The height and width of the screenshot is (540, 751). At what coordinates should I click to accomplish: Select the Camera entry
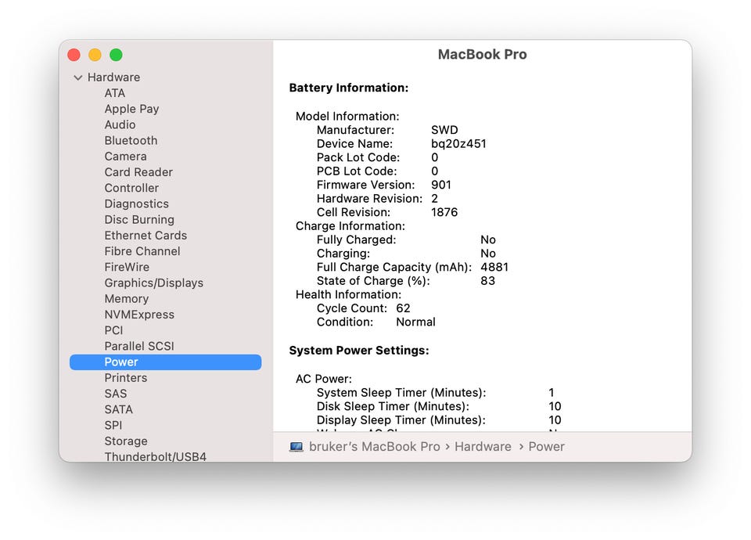point(125,157)
